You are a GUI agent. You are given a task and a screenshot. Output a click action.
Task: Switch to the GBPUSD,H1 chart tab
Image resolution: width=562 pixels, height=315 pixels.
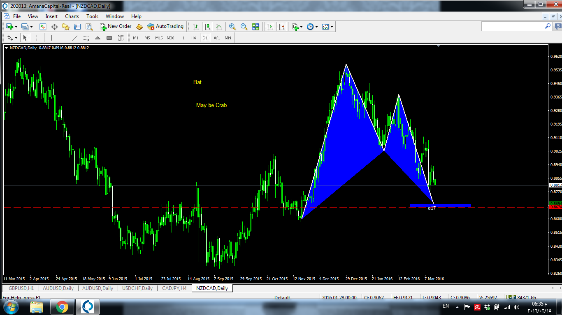pyautogui.click(x=21, y=288)
